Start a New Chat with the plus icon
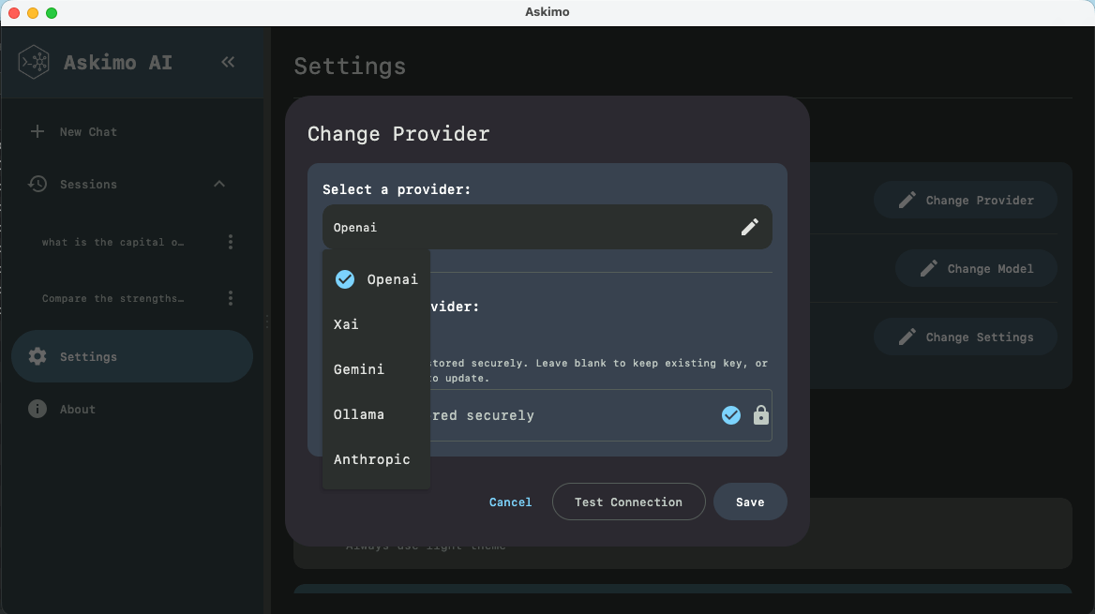The image size is (1095, 614). [37, 131]
